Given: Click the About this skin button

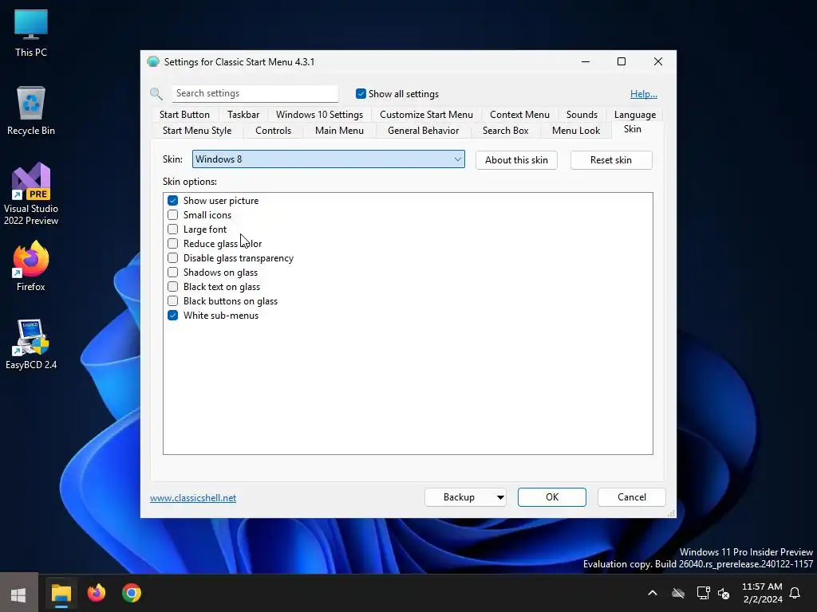Looking at the screenshot, I should [516, 159].
